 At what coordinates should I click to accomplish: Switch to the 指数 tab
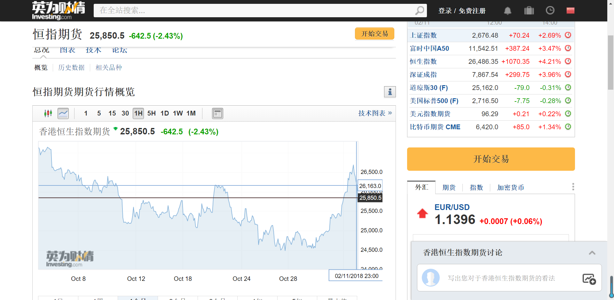[x=476, y=188]
